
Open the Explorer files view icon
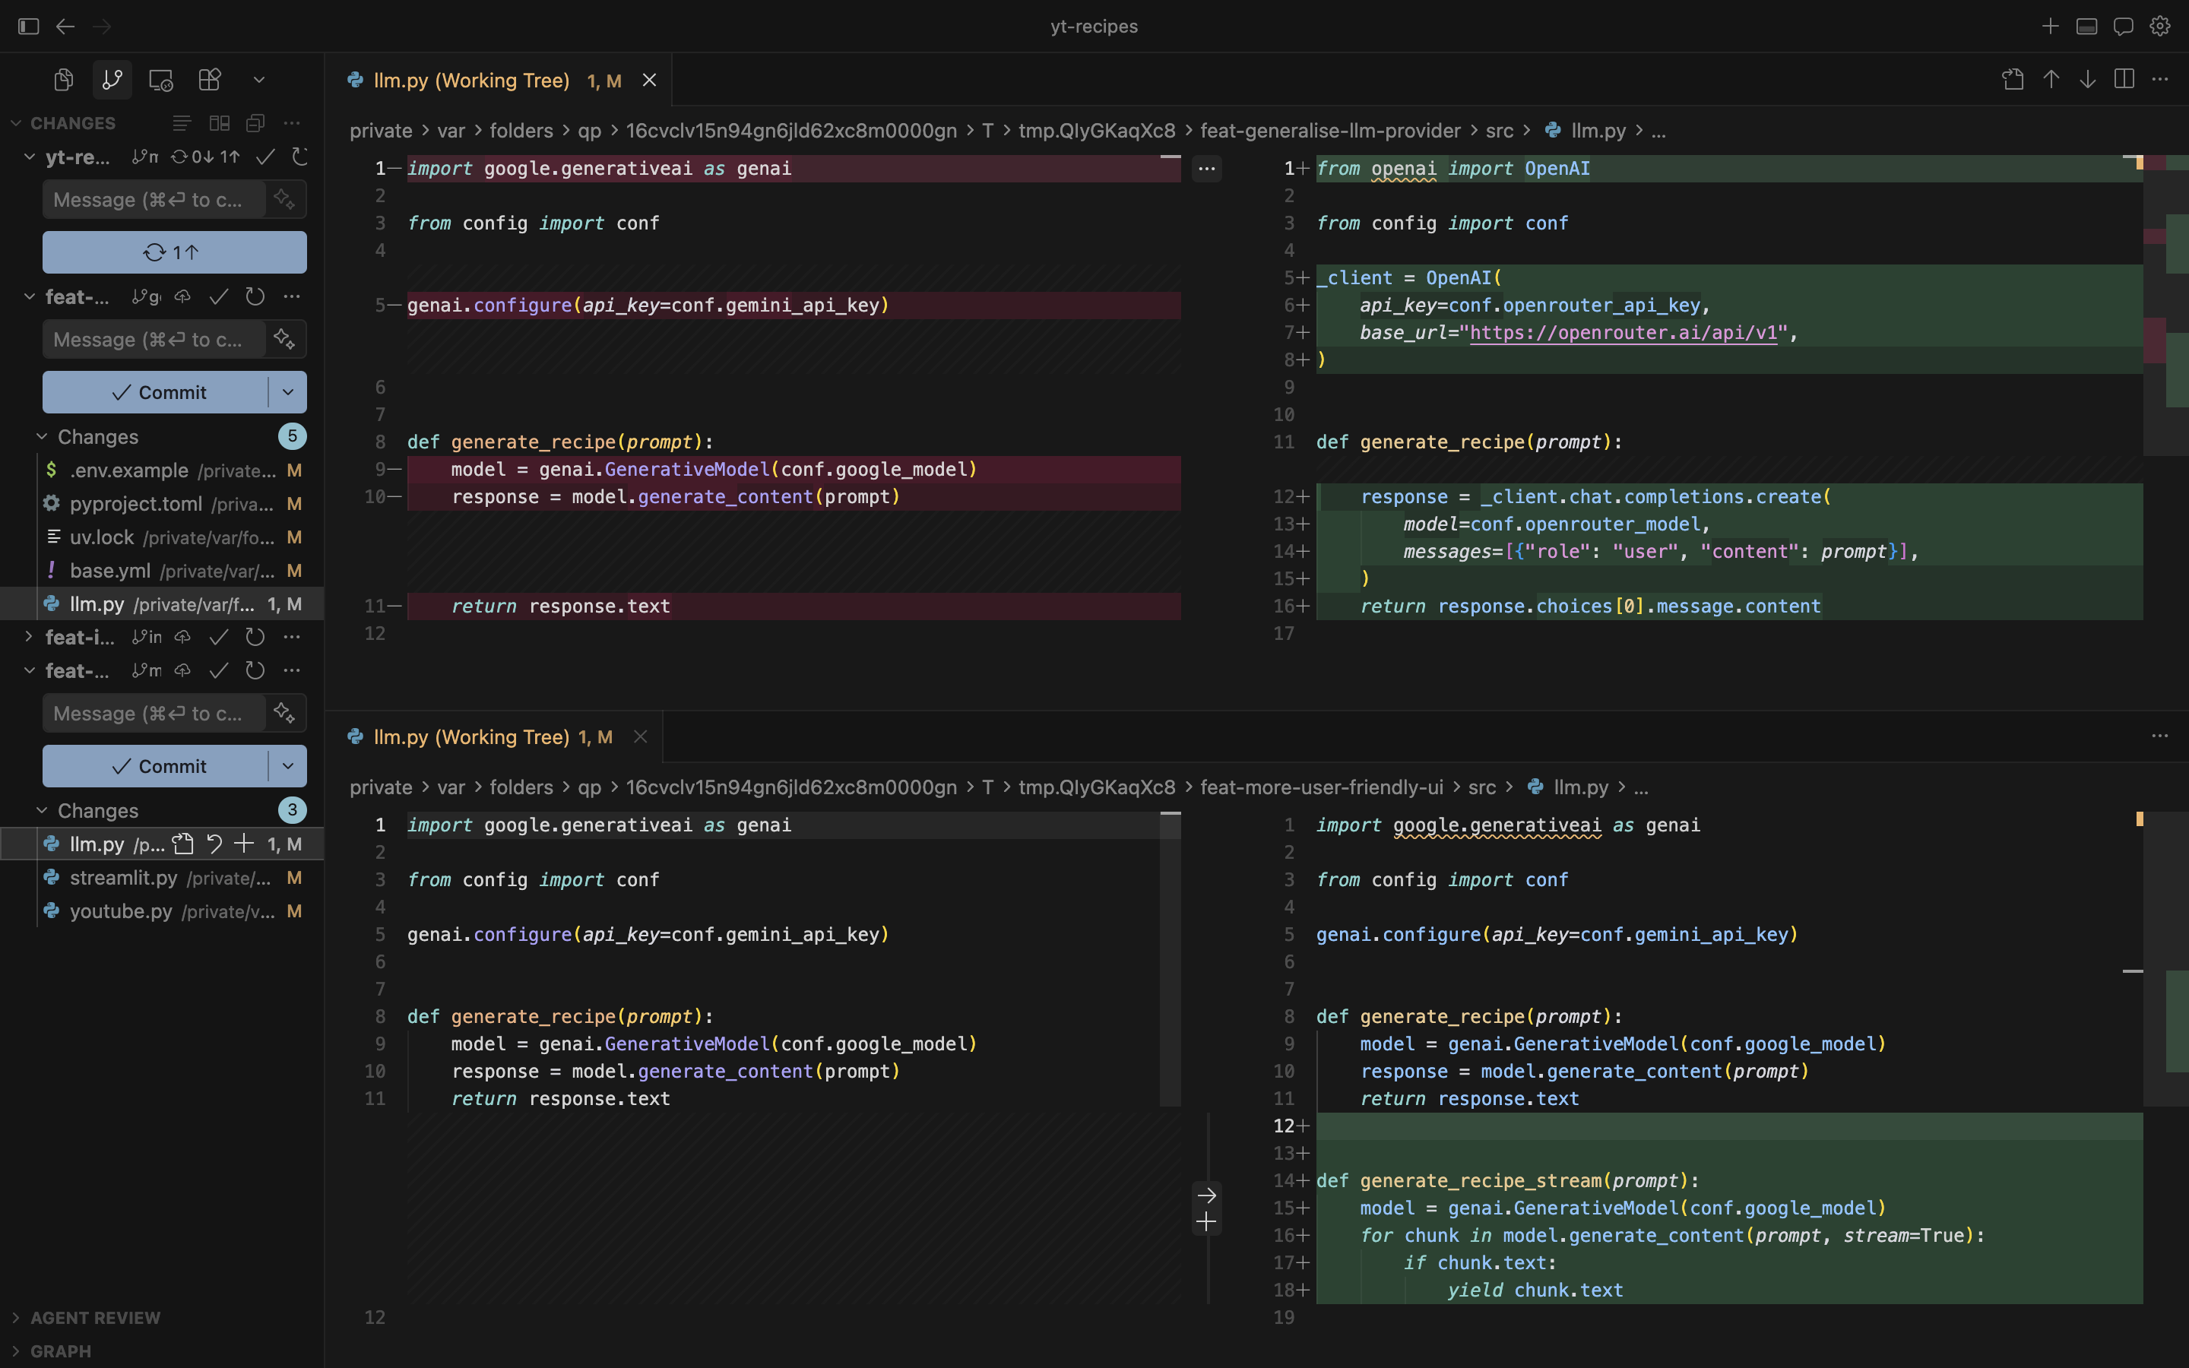[63, 80]
